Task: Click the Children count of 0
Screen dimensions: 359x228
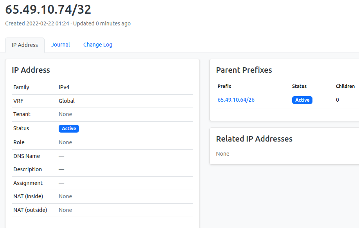Action: pos(337,100)
